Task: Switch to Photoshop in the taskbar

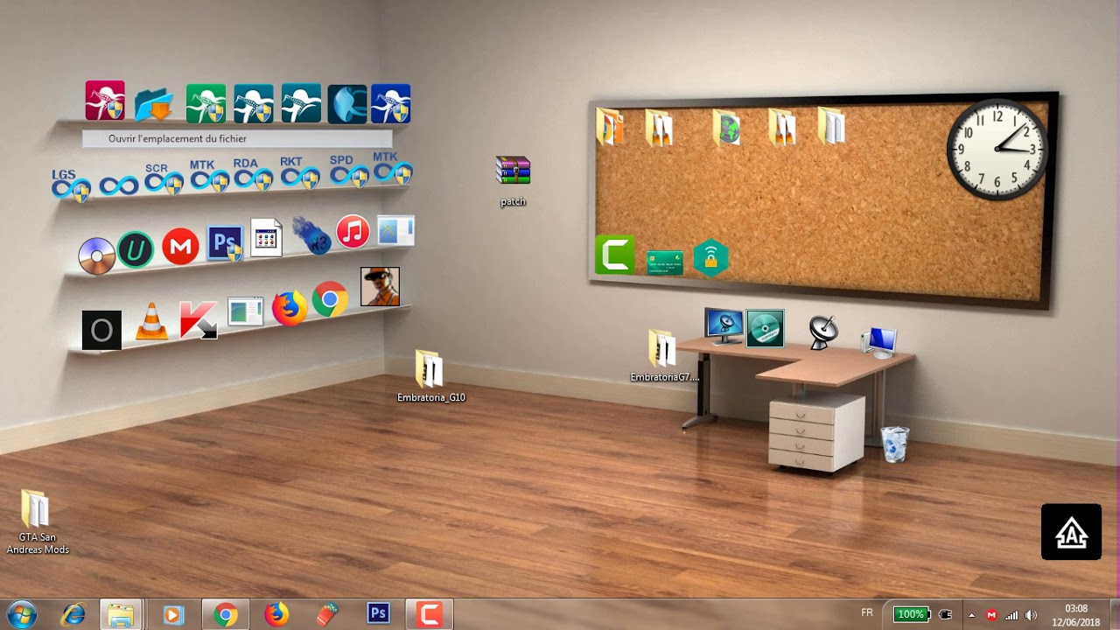Action: point(379,614)
